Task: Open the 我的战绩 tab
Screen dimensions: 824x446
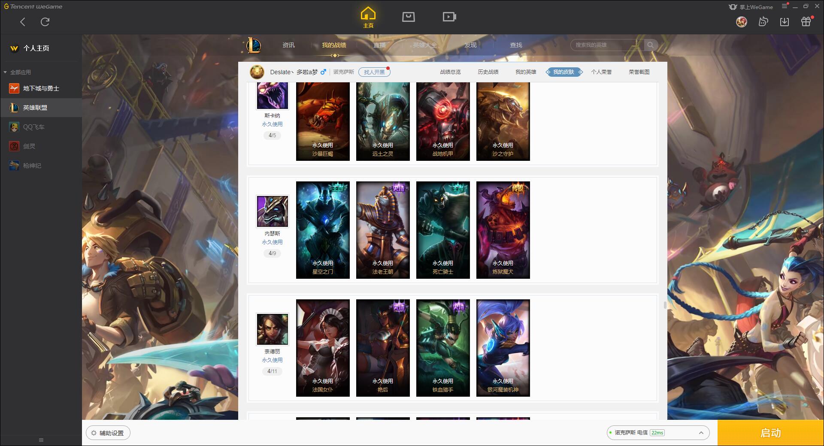Action: 334,45
